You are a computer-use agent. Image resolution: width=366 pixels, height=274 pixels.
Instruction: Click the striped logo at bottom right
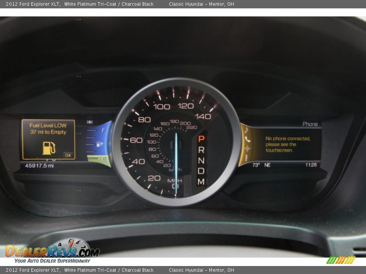340,260
